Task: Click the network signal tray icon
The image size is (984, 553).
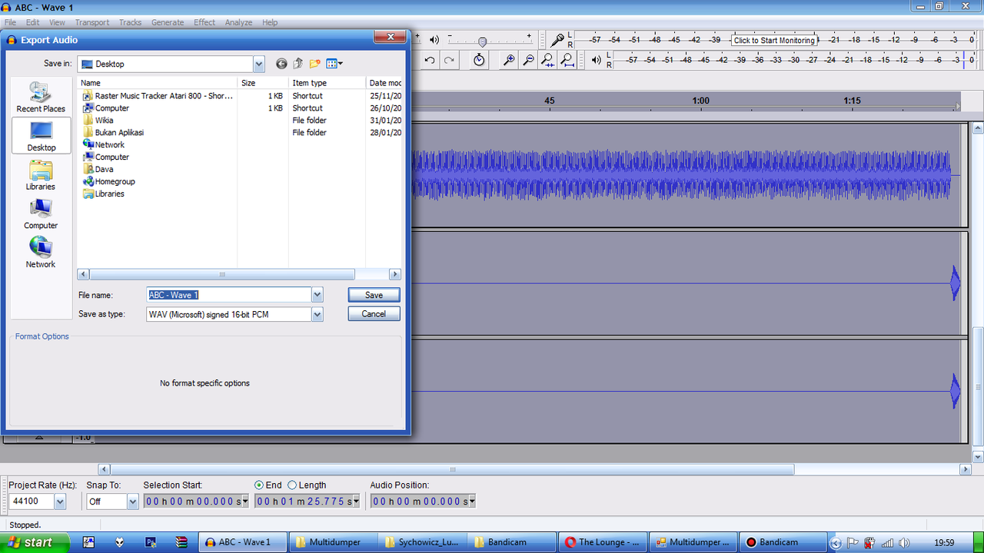Action: click(x=886, y=543)
